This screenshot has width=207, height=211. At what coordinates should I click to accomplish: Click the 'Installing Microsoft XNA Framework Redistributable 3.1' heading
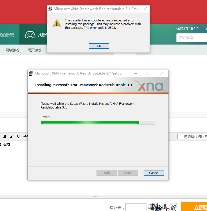(x=84, y=85)
